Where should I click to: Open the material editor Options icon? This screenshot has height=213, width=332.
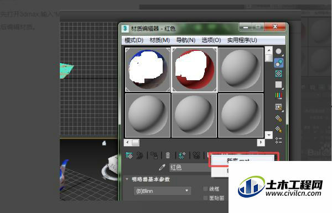click(279, 118)
